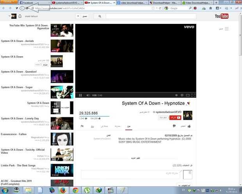Click the search magnifier button

coord(100,16)
